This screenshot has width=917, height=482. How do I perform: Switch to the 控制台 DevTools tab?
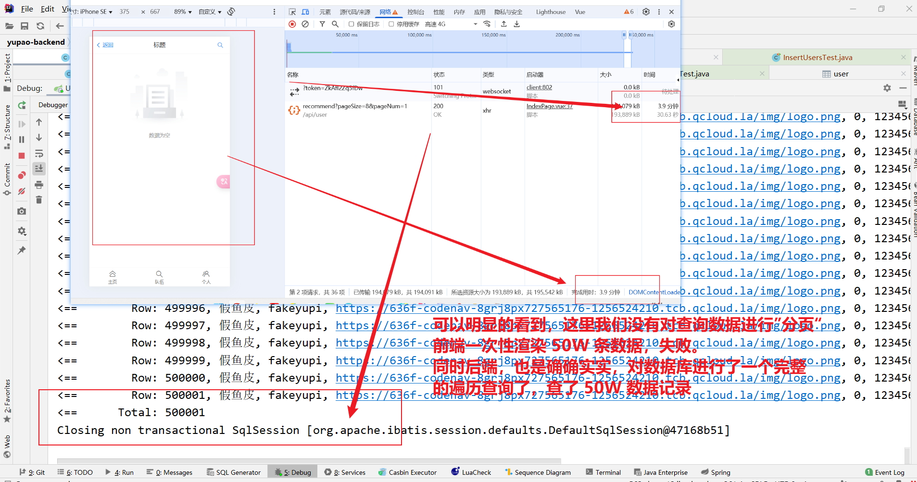pos(415,12)
